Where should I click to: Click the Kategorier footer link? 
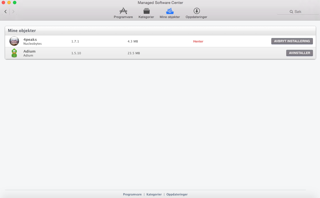[154, 194]
